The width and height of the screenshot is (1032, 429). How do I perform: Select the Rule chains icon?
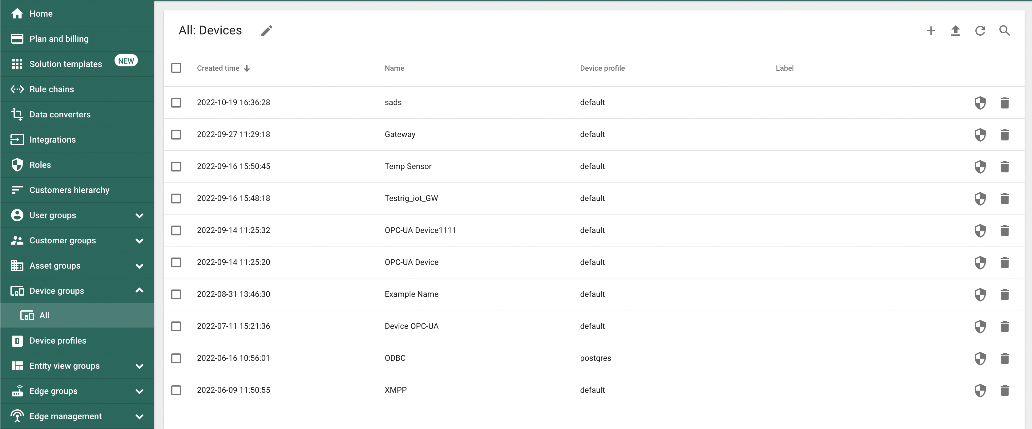click(17, 89)
